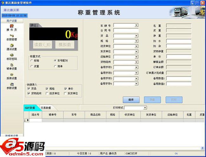Viewport: 206px width, 157px height.
Task: Select the 皮重 weighing mode
Action: tap(31, 66)
